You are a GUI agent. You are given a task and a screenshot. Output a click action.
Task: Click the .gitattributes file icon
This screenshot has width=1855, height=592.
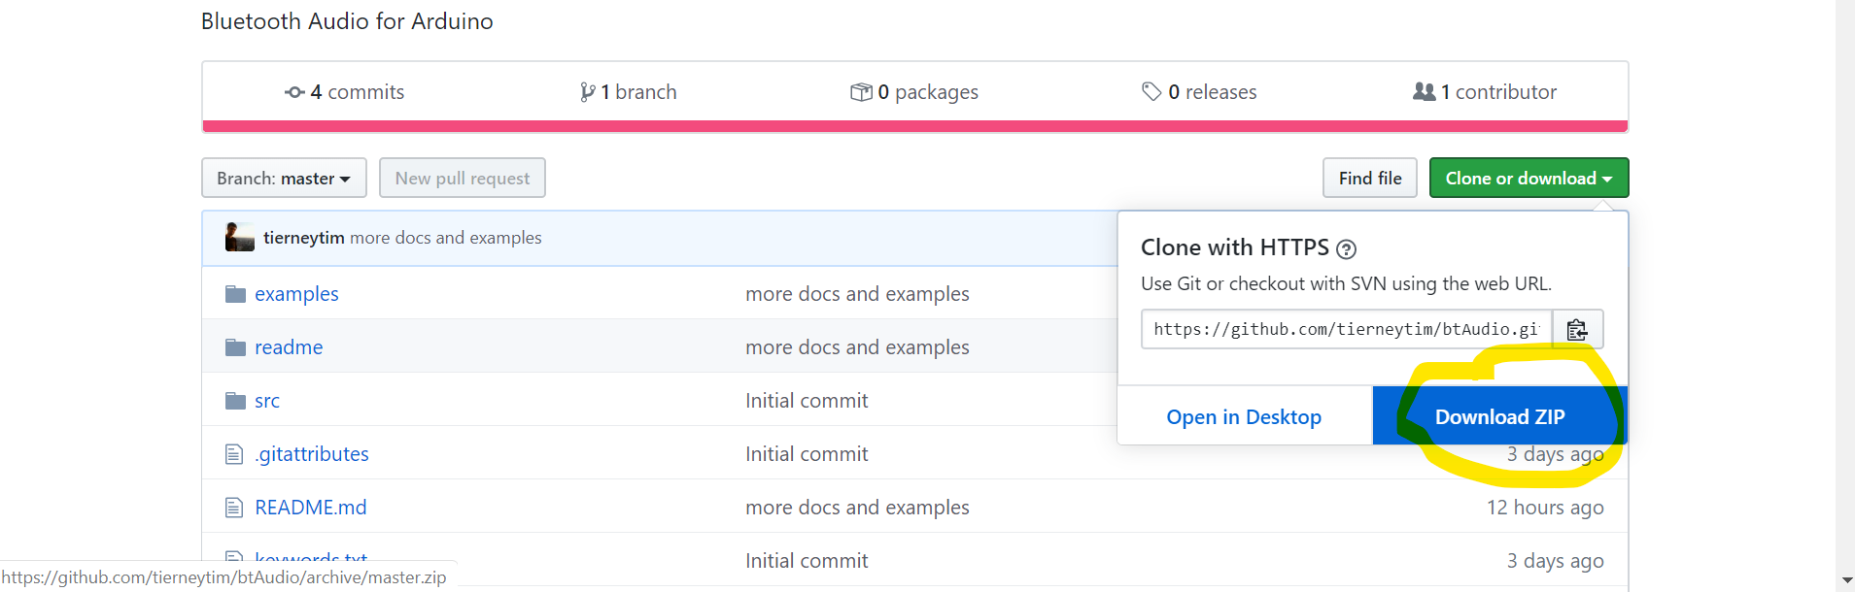(234, 454)
